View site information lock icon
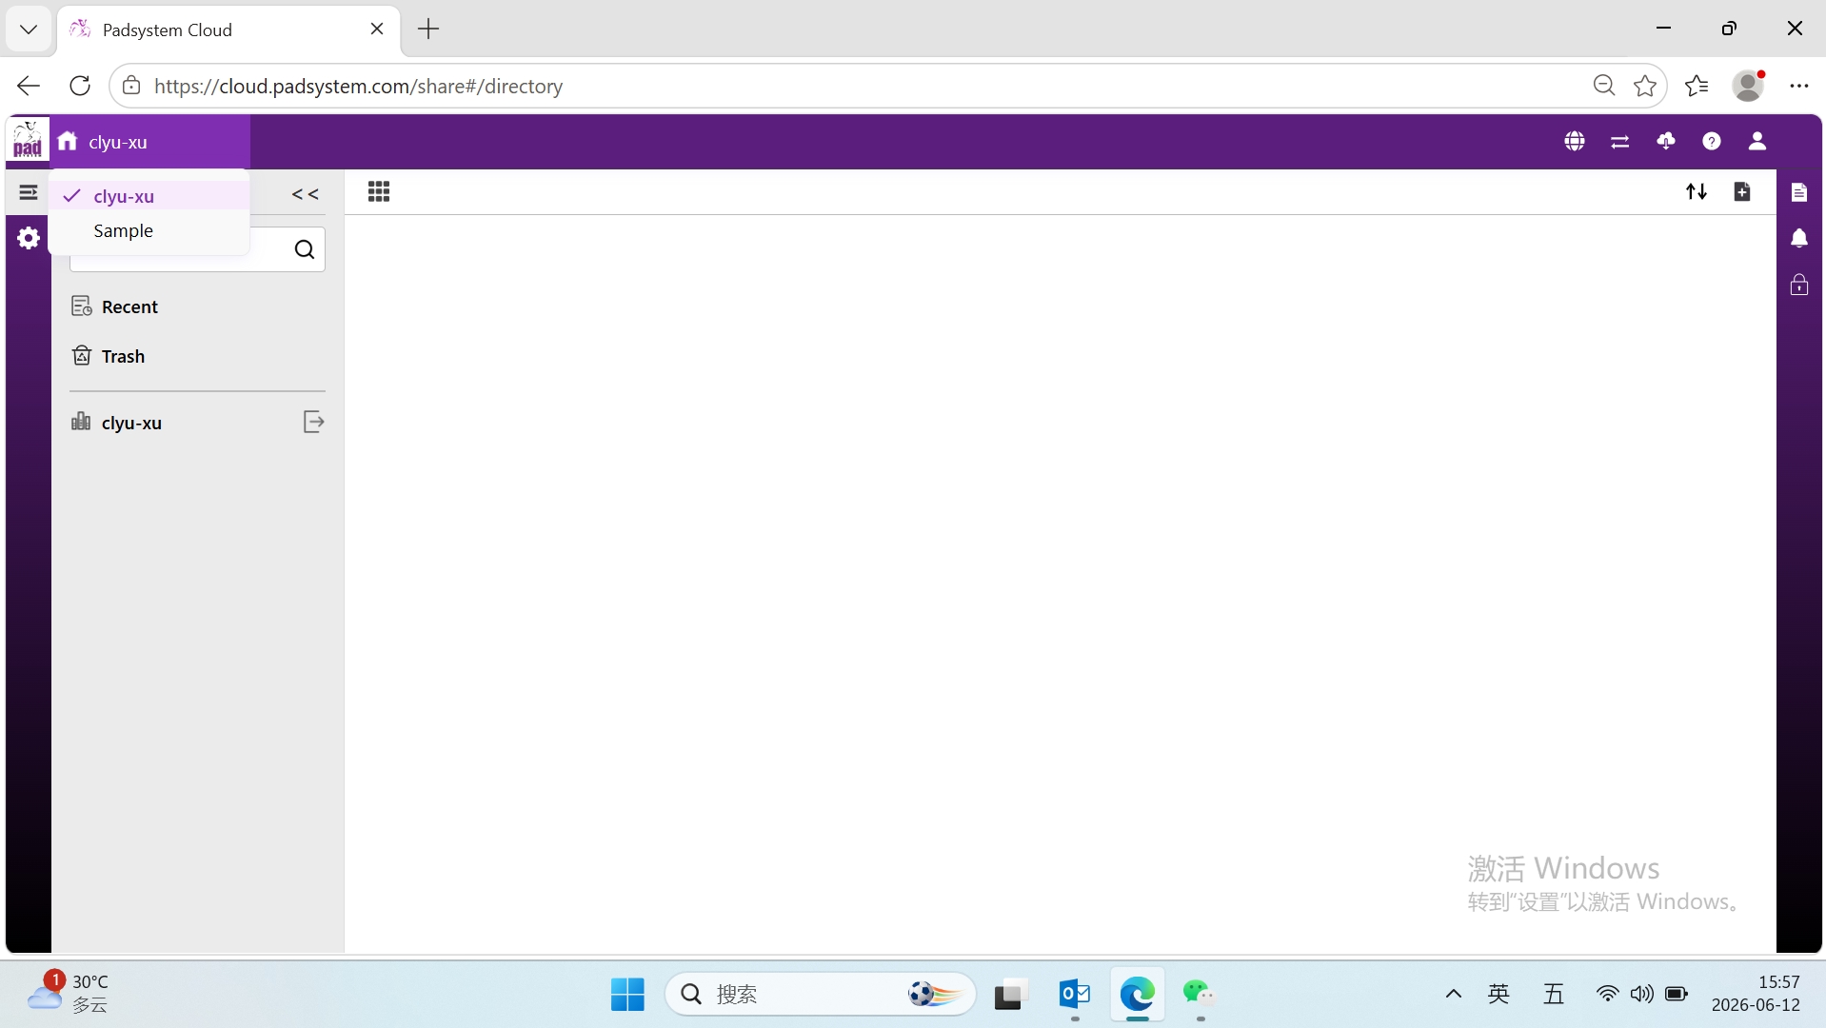1826x1028 pixels. click(x=131, y=86)
